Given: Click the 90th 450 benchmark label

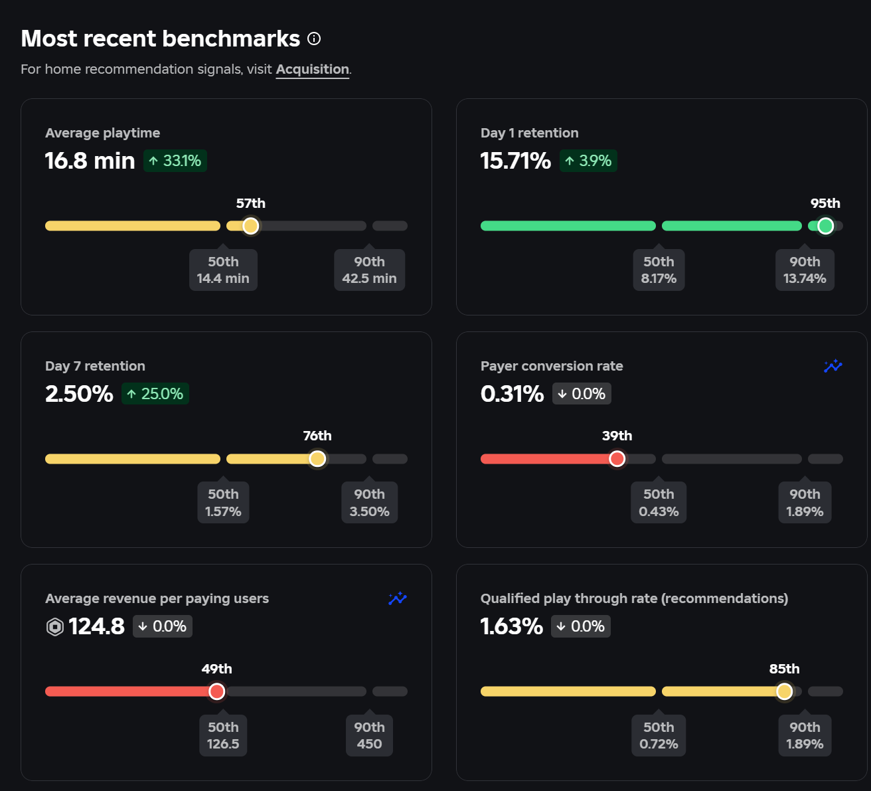Looking at the screenshot, I should coord(369,735).
